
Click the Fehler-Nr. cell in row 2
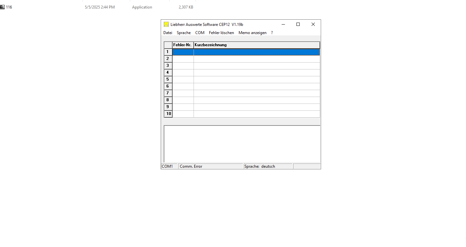coord(183,59)
